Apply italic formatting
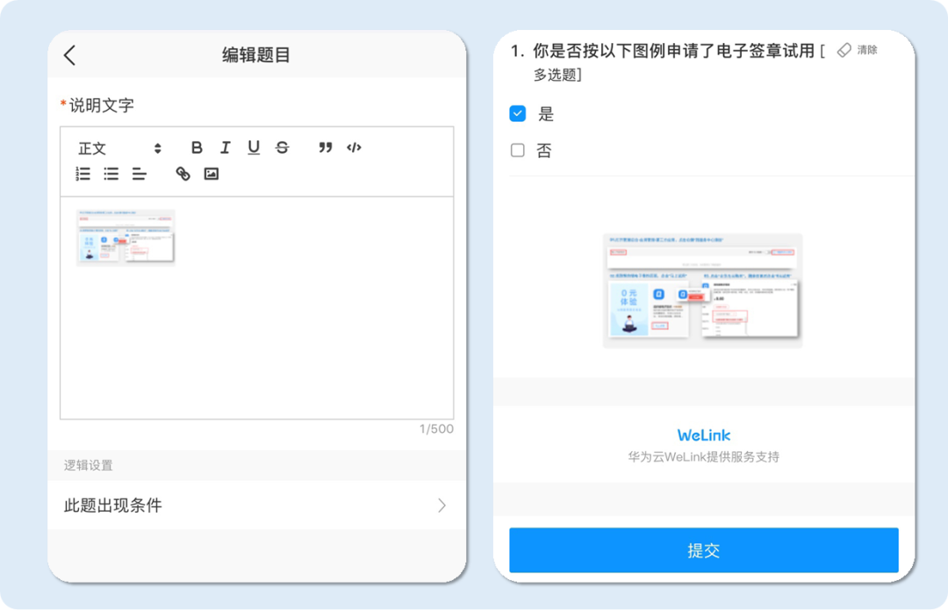Viewport: 948px width, 610px height. coord(225,147)
